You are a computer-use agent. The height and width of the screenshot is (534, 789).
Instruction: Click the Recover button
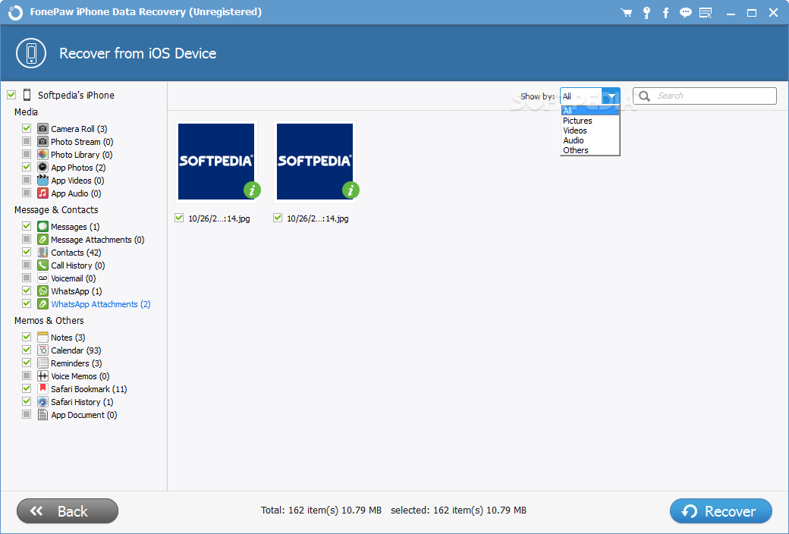pyautogui.click(x=721, y=511)
